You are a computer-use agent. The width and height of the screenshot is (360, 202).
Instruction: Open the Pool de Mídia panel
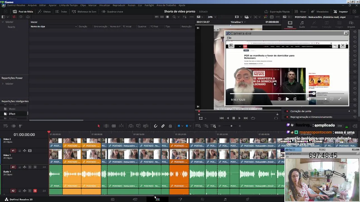23,12
